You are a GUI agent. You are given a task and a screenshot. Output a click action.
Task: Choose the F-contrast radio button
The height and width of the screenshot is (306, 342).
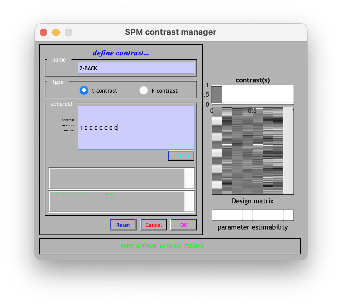tap(143, 90)
